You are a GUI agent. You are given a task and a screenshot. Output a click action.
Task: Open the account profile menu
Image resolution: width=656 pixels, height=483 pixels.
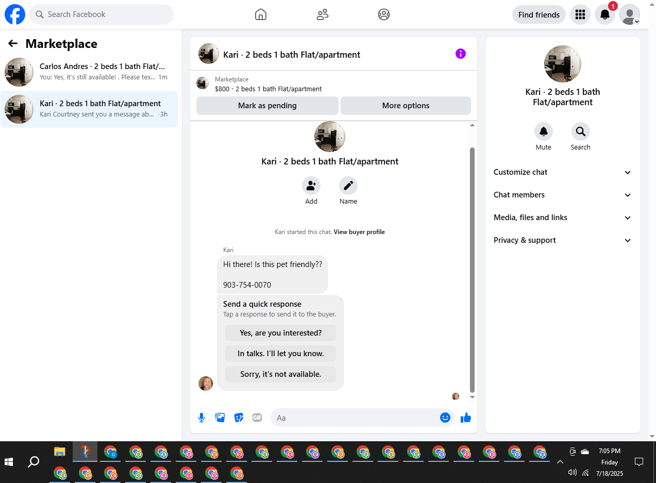point(630,14)
